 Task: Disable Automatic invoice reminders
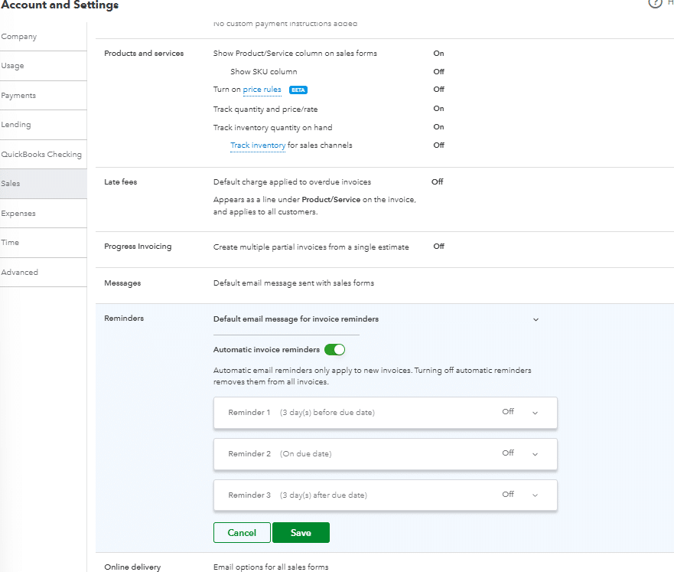[334, 349]
